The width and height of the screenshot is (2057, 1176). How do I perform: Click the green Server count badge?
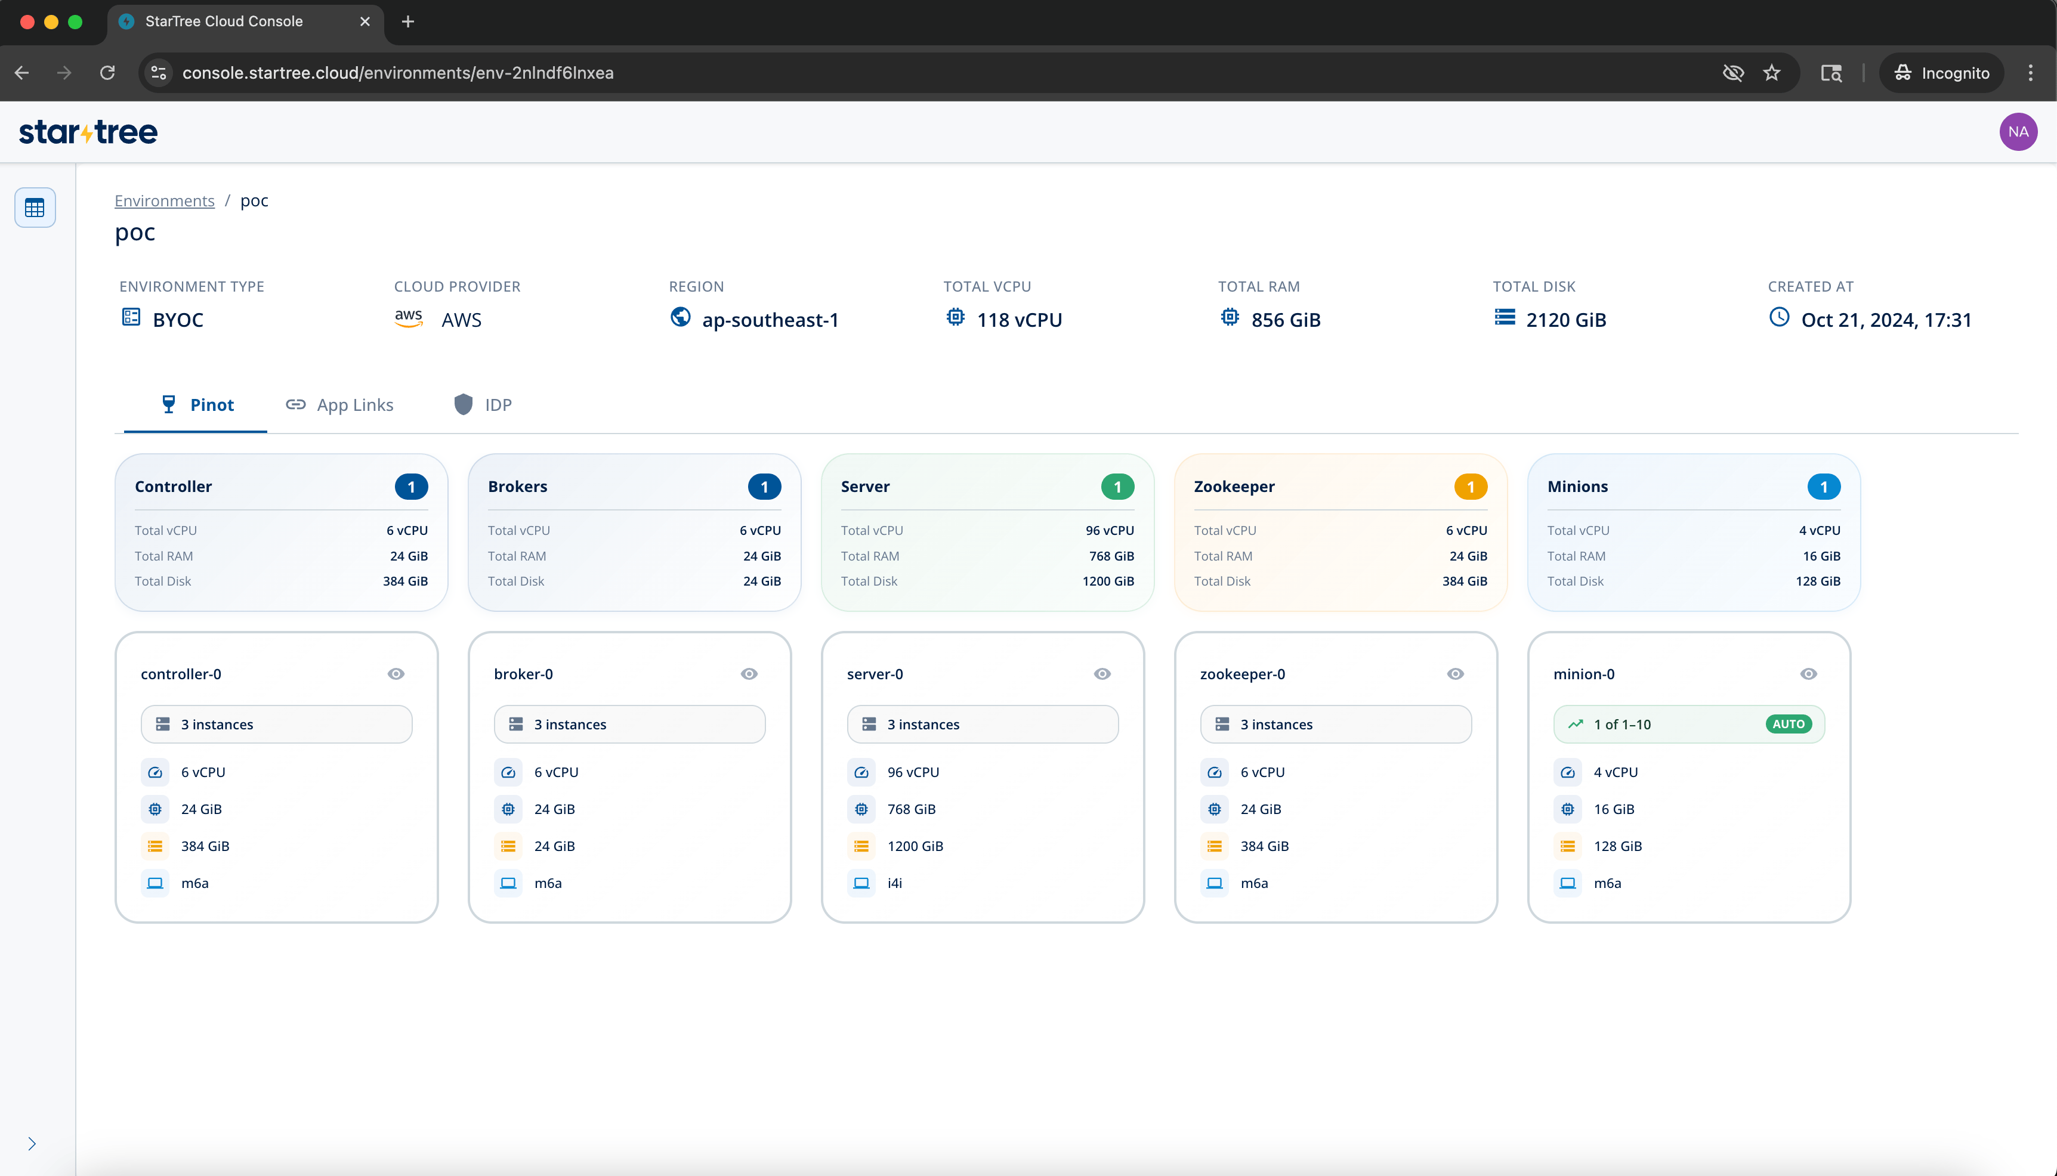tap(1117, 486)
